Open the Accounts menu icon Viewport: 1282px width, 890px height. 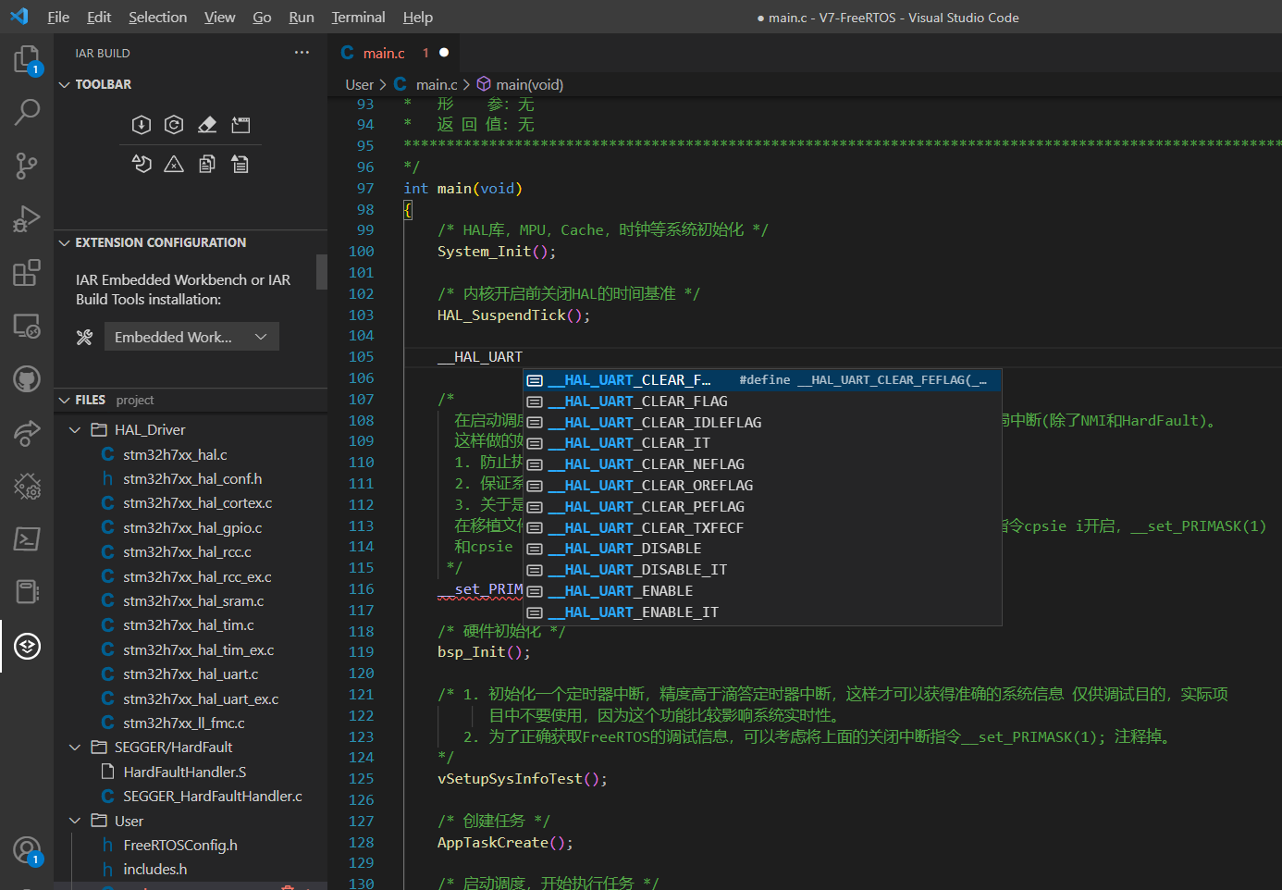[x=27, y=851]
